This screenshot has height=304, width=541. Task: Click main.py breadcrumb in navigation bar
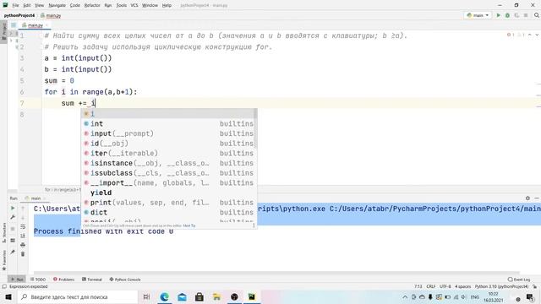pos(51,15)
